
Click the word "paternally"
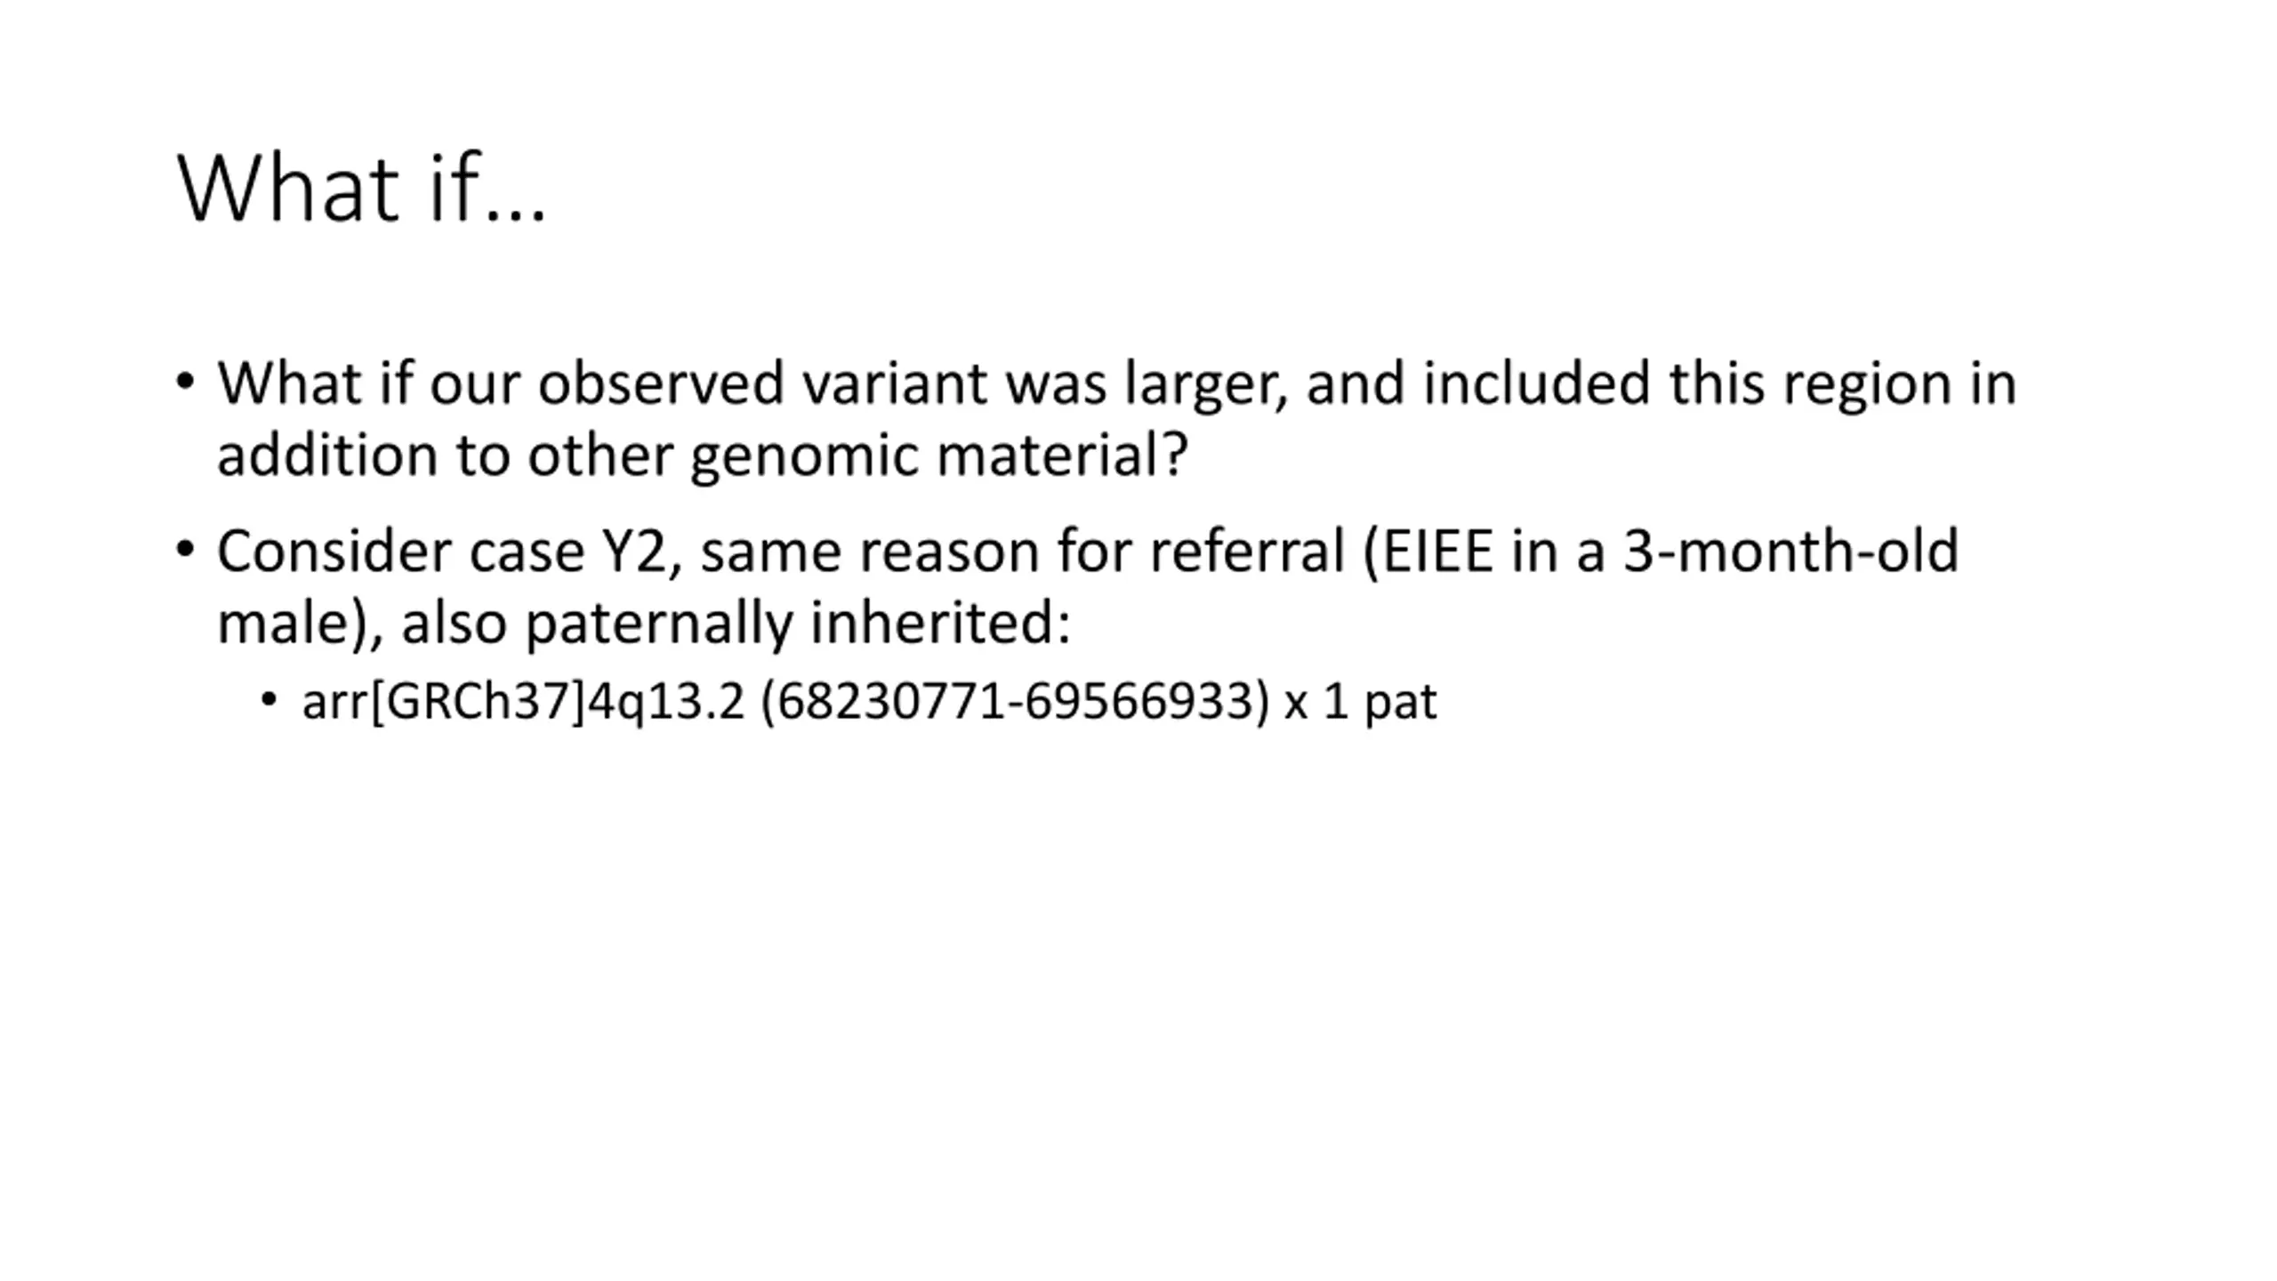coord(658,624)
